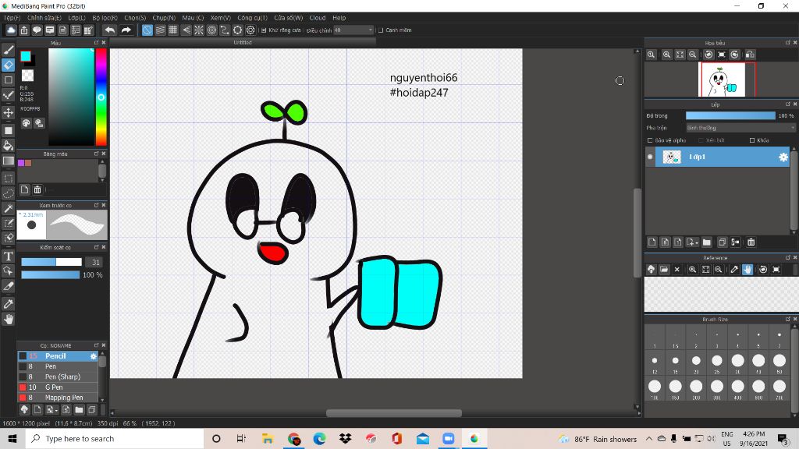Zoom out on Navigator panel

coord(693,55)
